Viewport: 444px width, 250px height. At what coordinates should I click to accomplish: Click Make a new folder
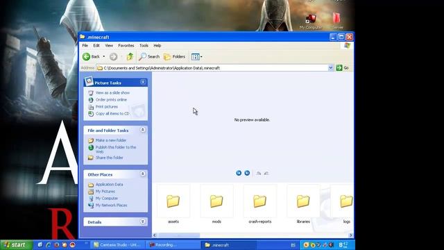pyautogui.click(x=111, y=140)
